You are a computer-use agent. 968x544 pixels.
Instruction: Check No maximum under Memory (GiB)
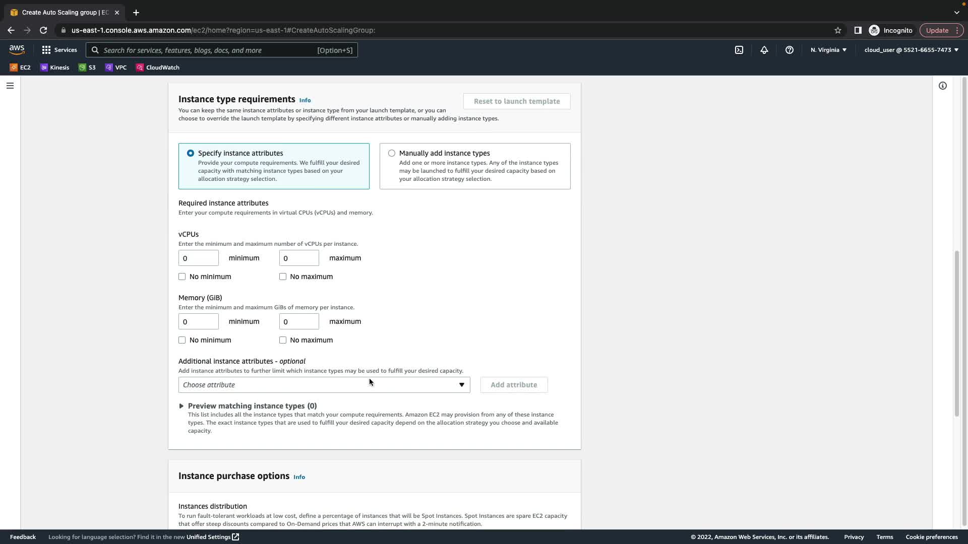pos(283,340)
